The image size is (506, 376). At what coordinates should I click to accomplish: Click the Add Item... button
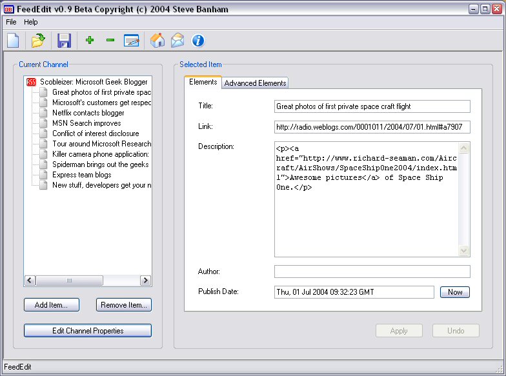pos(52,304)
